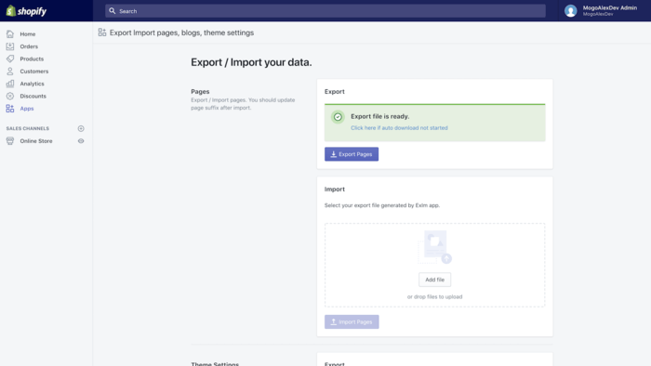Go to Discounts
The height and width of the screenshot is (366, 651).
33,97
